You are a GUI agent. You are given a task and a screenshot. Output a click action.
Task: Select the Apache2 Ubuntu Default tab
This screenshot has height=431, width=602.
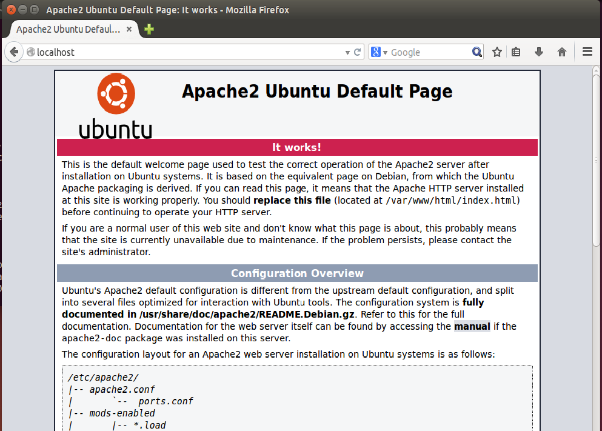coord(68,29)
